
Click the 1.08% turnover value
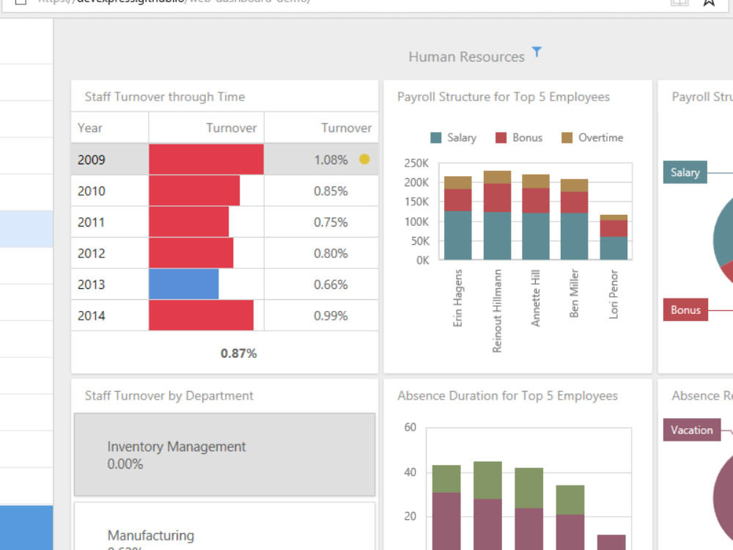331,160
